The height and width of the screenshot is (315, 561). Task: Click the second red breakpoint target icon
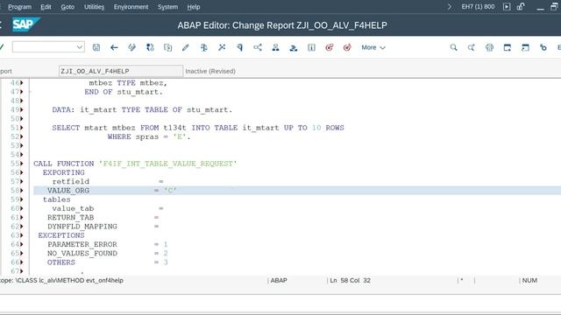click(347, 47)
